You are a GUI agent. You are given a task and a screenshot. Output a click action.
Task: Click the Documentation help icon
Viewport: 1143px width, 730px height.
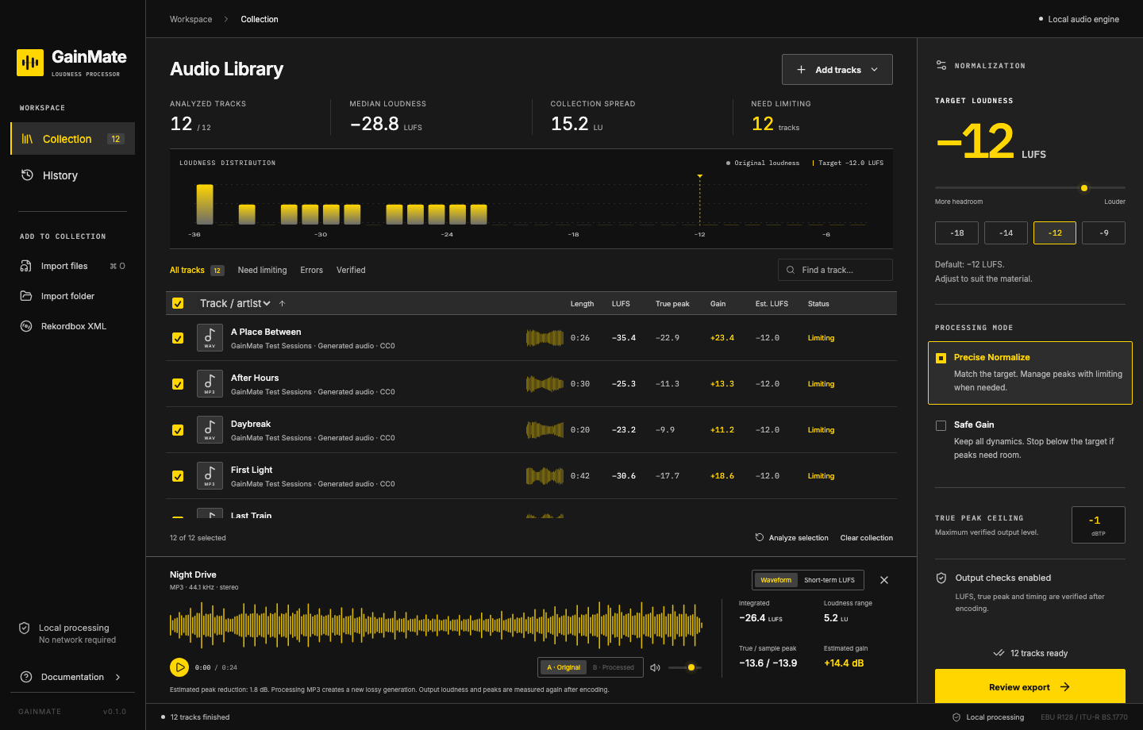pos(26,677)
